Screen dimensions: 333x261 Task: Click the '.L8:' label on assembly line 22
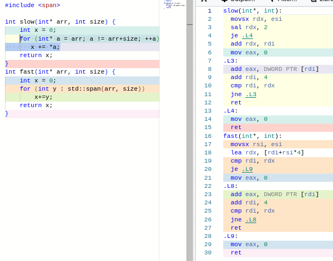point(230,186)
